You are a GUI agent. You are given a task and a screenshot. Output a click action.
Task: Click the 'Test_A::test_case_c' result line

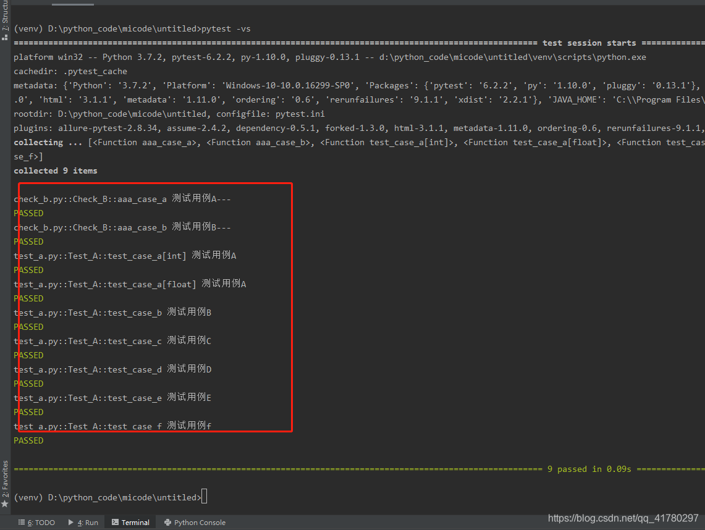(112, 341)
